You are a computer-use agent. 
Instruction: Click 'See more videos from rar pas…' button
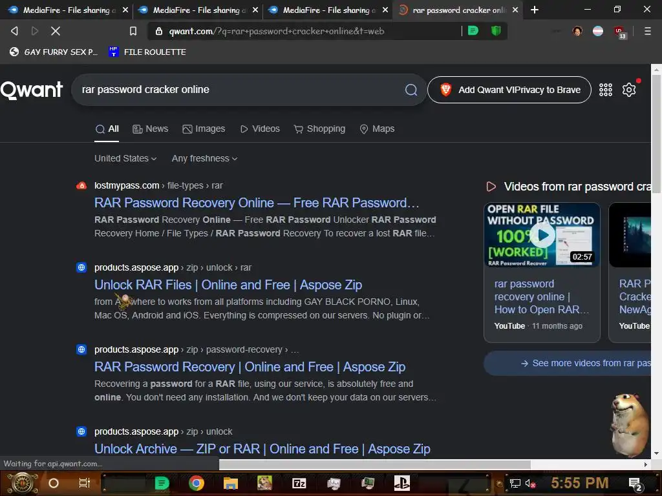(x=568, y=363)
